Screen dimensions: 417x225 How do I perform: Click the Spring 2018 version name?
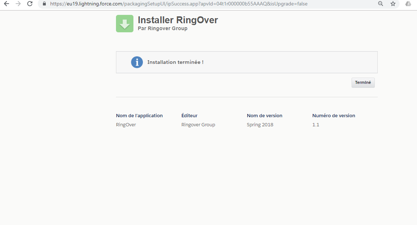point(260,125)
